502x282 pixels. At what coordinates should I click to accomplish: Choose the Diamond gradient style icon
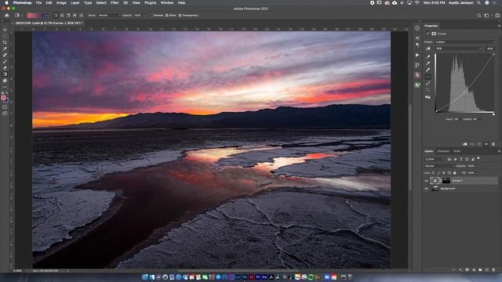pyautogui.click(x=81, y=16)
